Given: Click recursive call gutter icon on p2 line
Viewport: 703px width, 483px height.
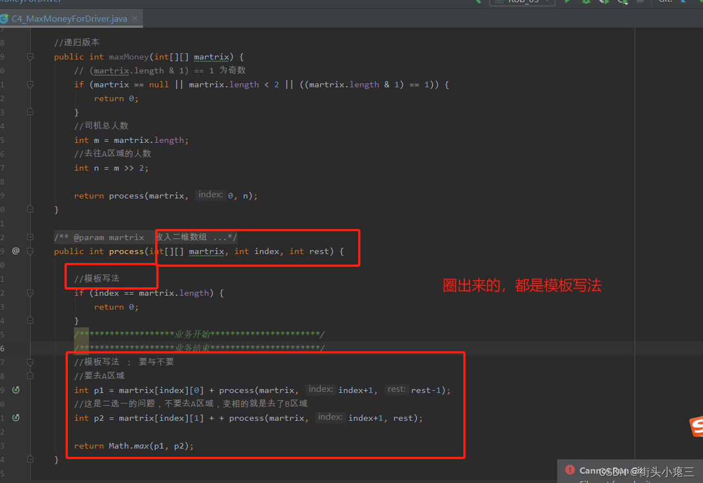Looking at the screenshot, I should pos(16,418).
